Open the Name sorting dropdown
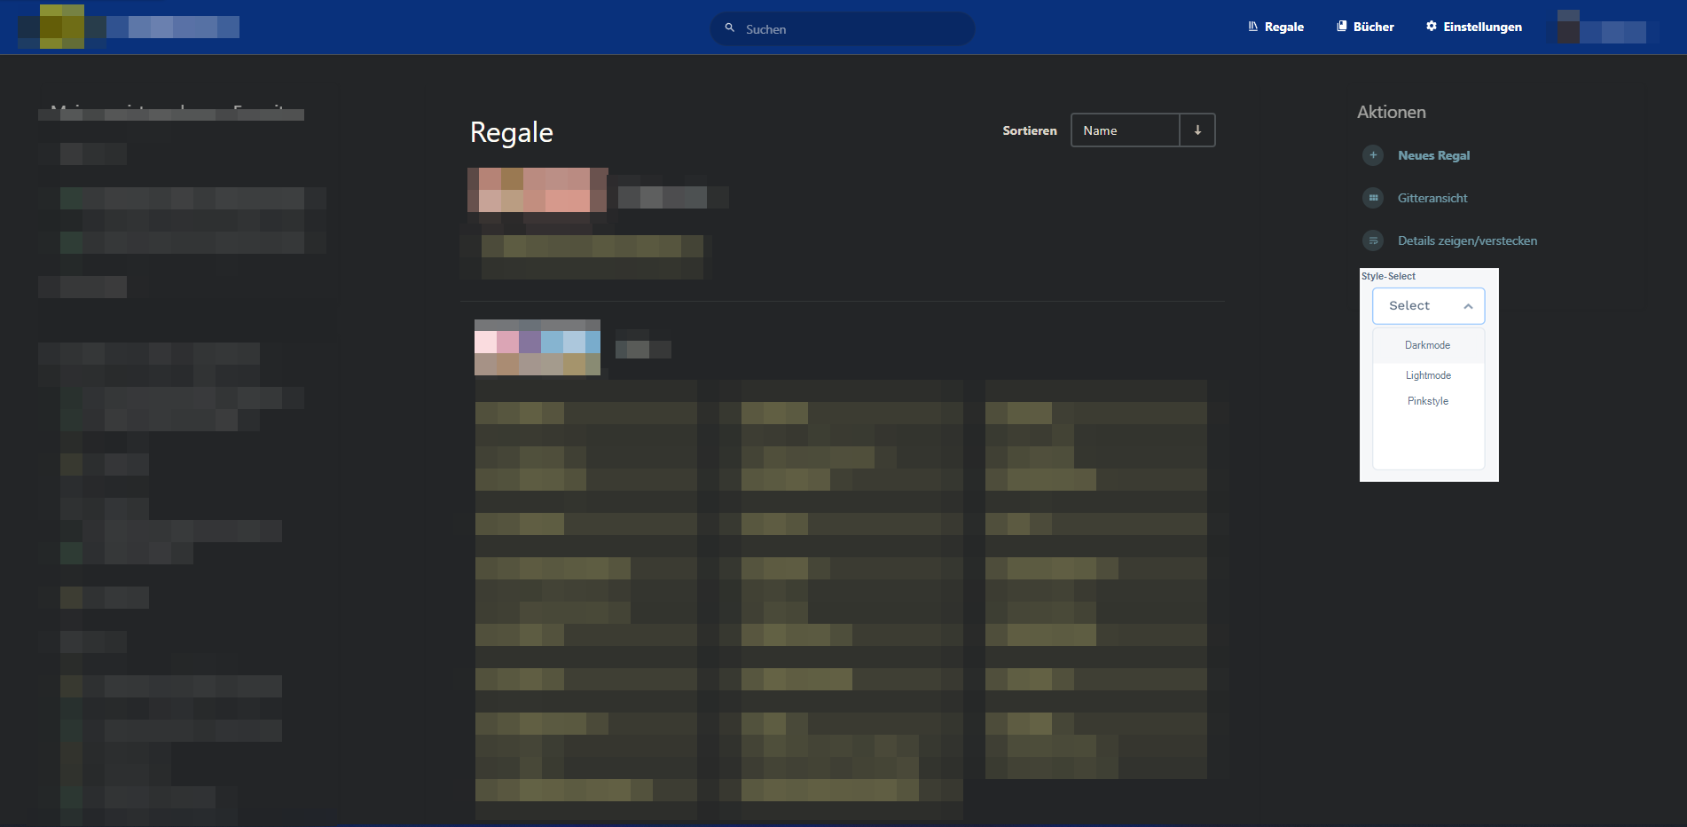1687x827 pixels. click(x=1125, y=130)
